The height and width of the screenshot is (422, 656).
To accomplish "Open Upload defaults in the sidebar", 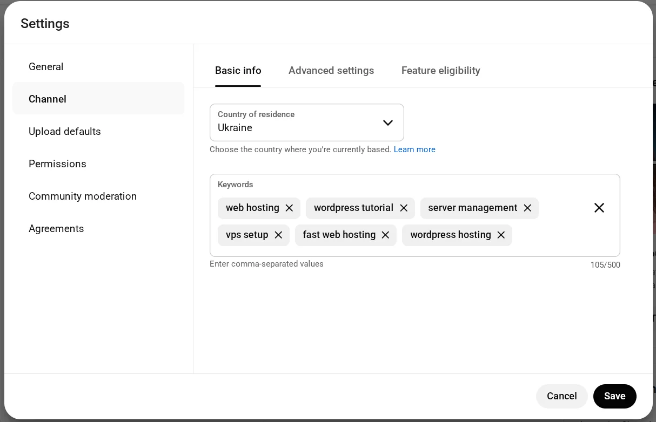I will (65, 132).
